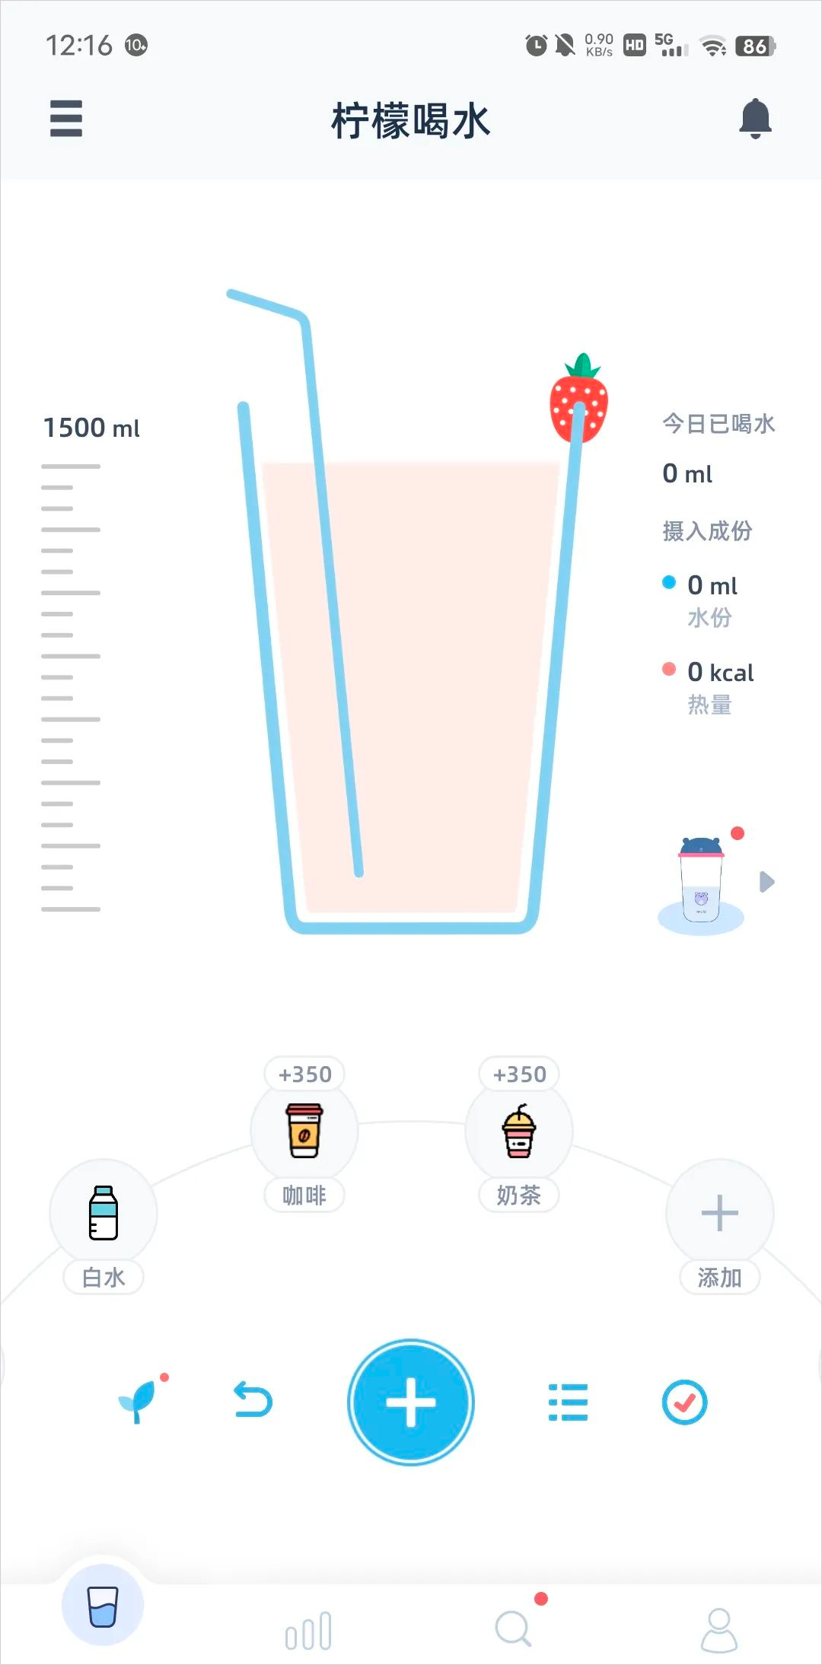822x1665 pixels.
Task: Open the hamburger menu
Action: 66,119
